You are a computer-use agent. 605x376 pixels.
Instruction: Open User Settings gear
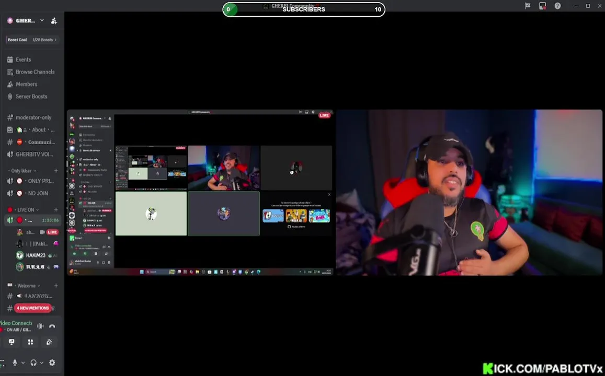52,363
